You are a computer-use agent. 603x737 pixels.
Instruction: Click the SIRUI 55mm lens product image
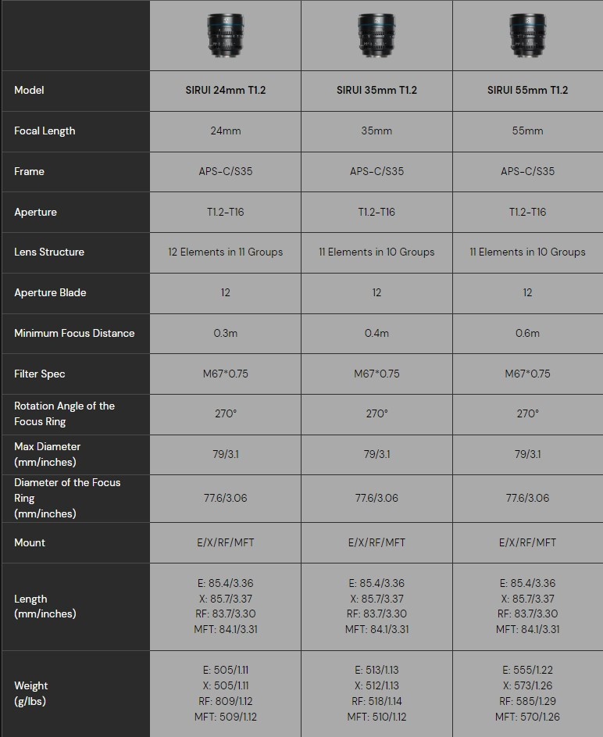(x=527, y=35)
